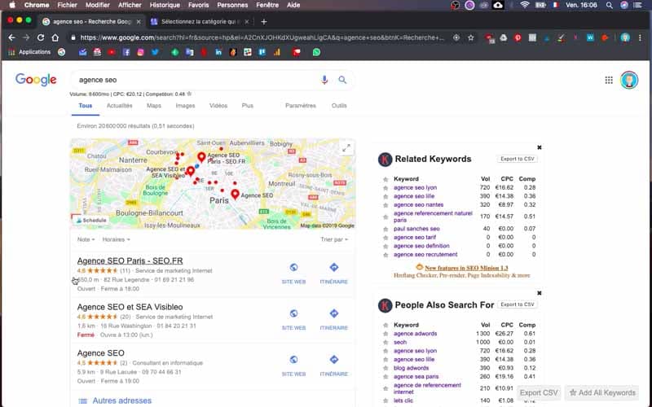Click into the Google search input field

[196, 80]
